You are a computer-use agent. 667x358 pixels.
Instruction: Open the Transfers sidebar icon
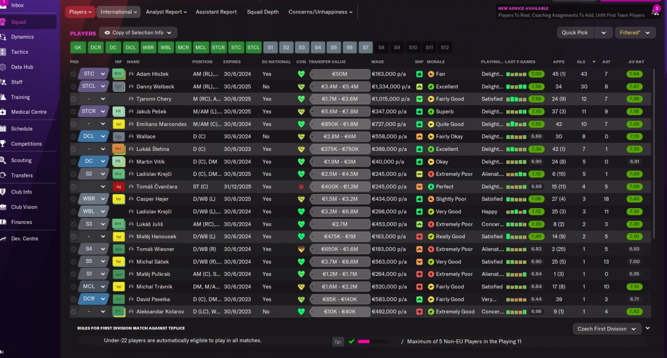(3, 175)
